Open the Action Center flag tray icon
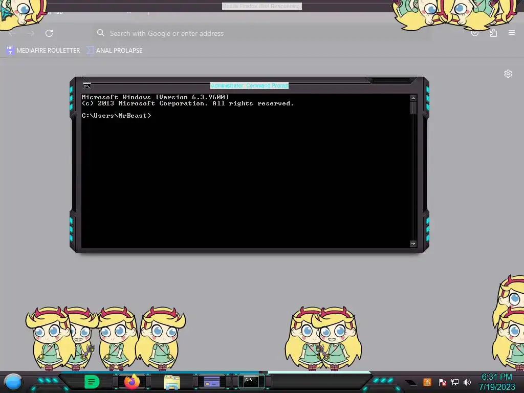The width and height of the screenshot is (524, 393). [443, 382]
